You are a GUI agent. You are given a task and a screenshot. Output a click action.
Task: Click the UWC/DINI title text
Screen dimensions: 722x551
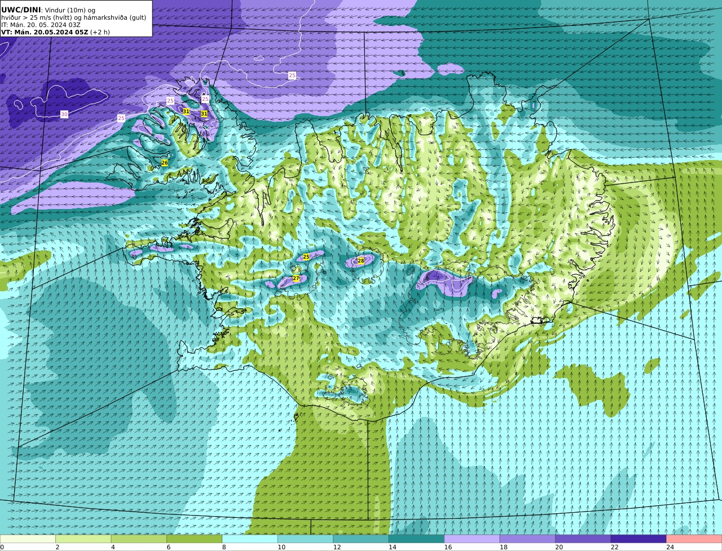pos(21,10)
